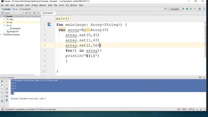Open the Navigate menu

coord(20,5)
